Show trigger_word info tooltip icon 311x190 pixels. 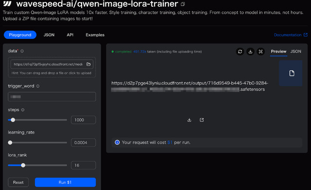coord(38,86)
